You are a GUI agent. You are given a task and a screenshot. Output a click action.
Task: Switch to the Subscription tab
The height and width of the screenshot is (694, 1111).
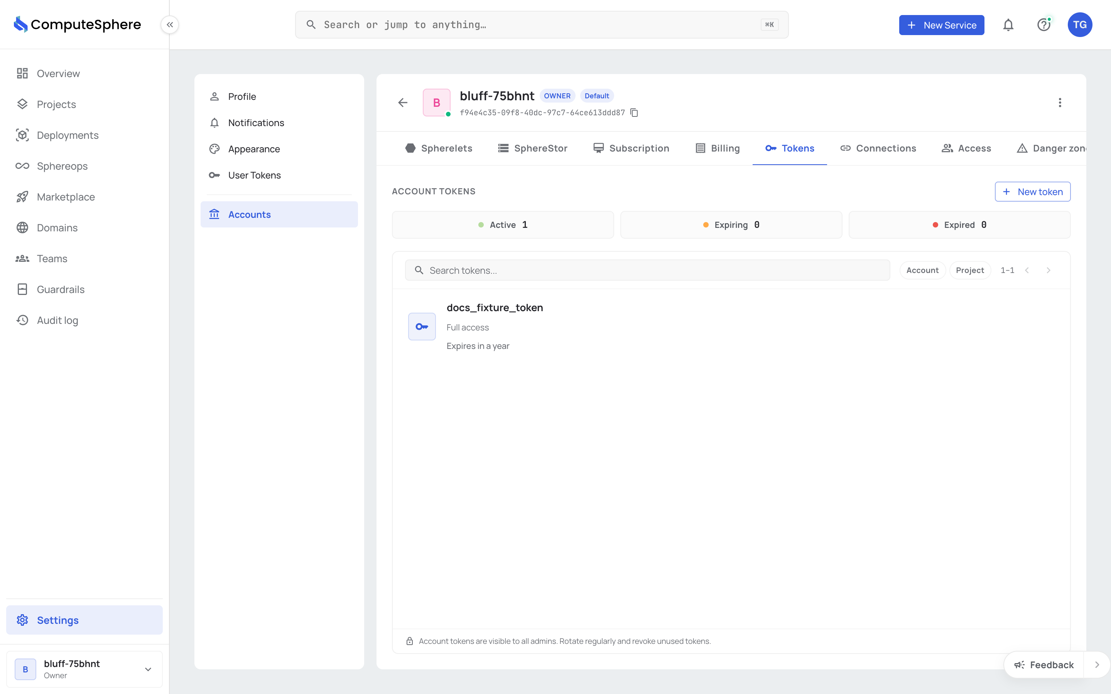click(x=631, y=148)
